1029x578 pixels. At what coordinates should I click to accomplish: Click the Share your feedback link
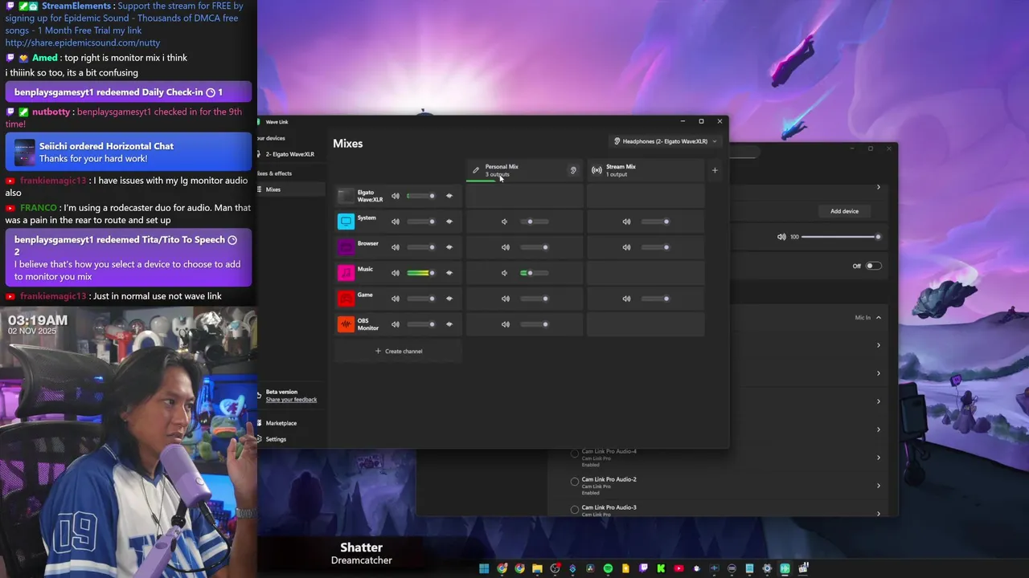291,400
